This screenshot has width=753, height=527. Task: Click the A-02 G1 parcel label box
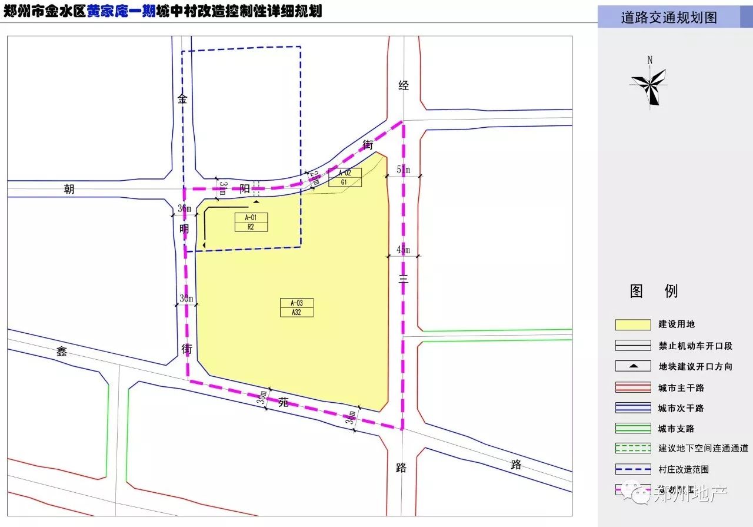345,177
